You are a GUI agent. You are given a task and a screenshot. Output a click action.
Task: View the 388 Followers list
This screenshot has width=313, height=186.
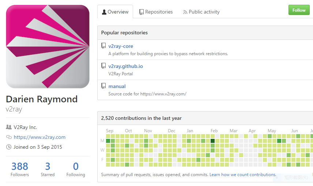click(x=20, y=170)
